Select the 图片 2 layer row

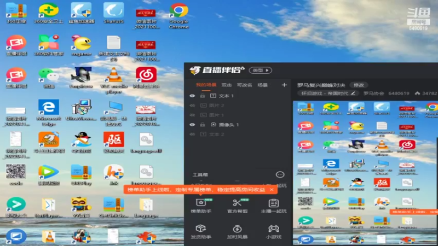click(x=238, y=106)
